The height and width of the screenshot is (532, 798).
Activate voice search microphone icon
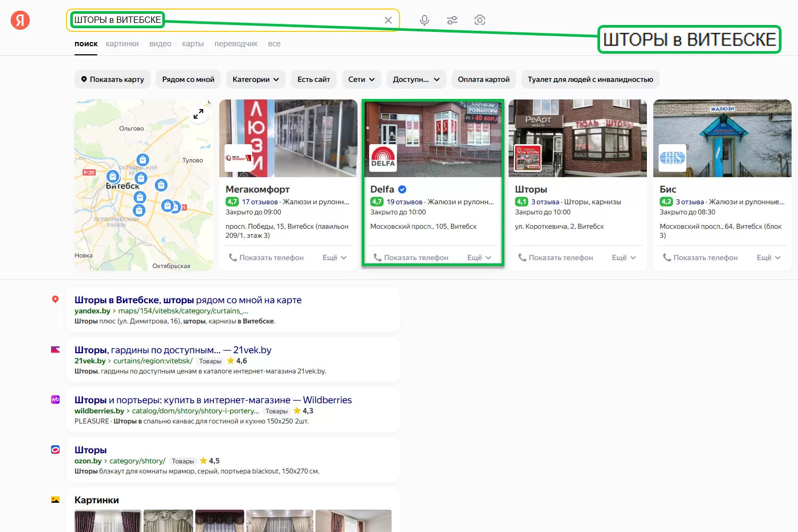[x=424, y=20]
